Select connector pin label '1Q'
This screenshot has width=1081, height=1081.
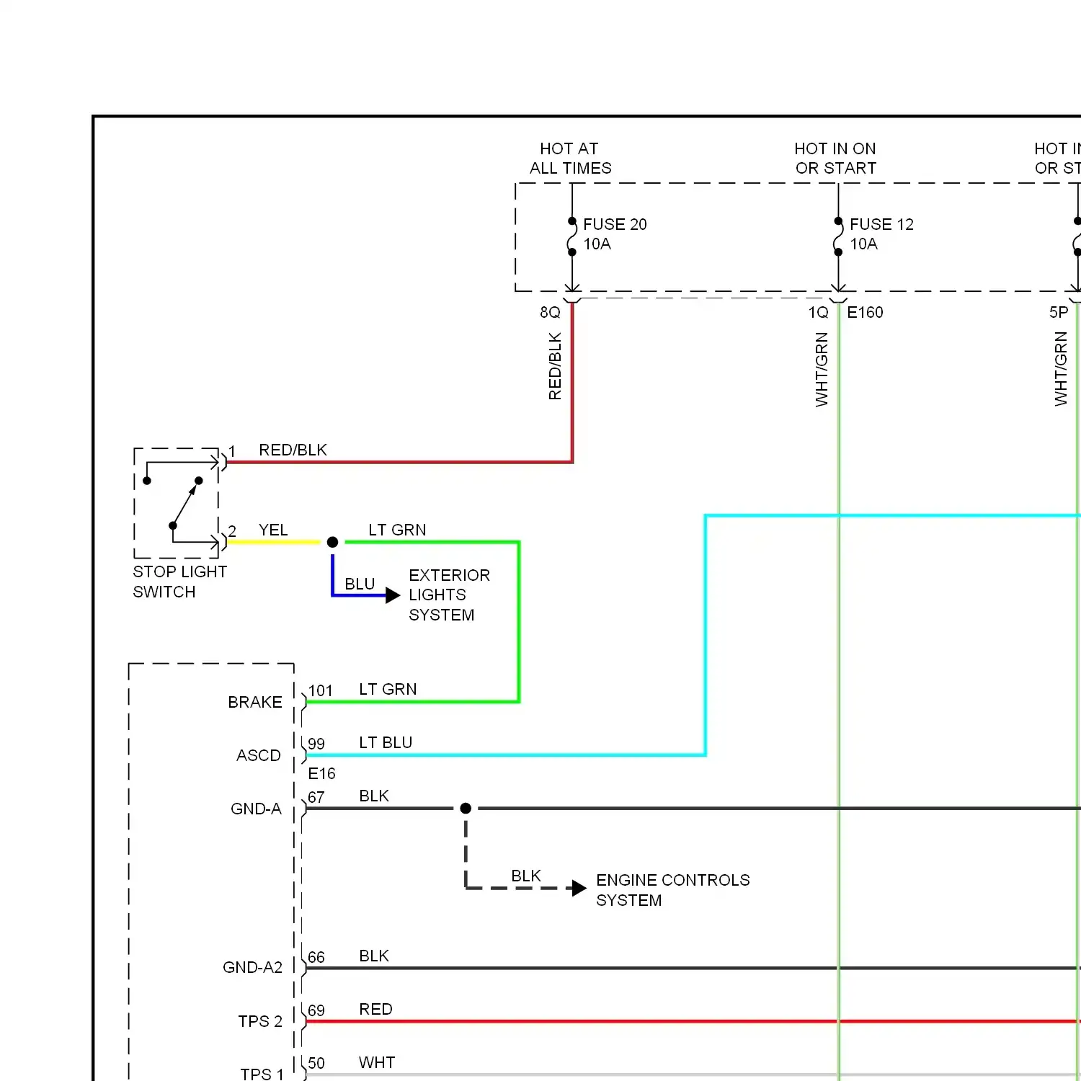tap(818, 312)
